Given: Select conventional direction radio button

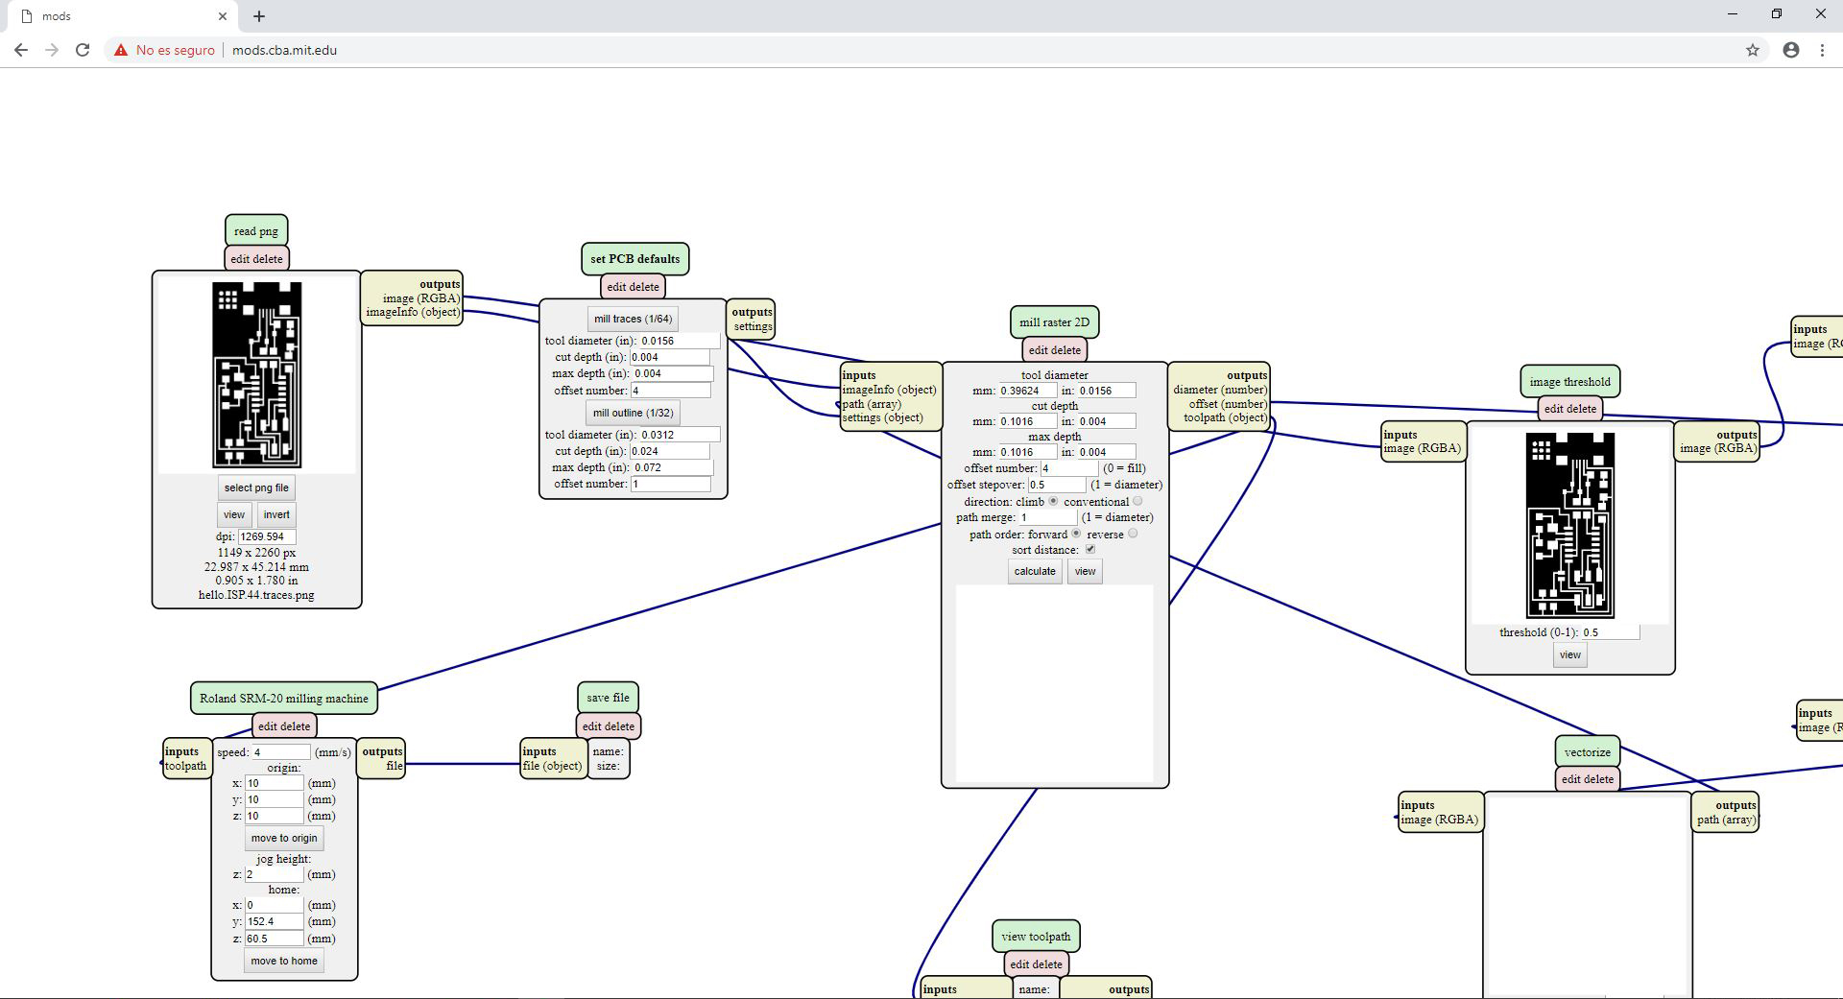Looking at the screenshot, I should [1137, 501].
